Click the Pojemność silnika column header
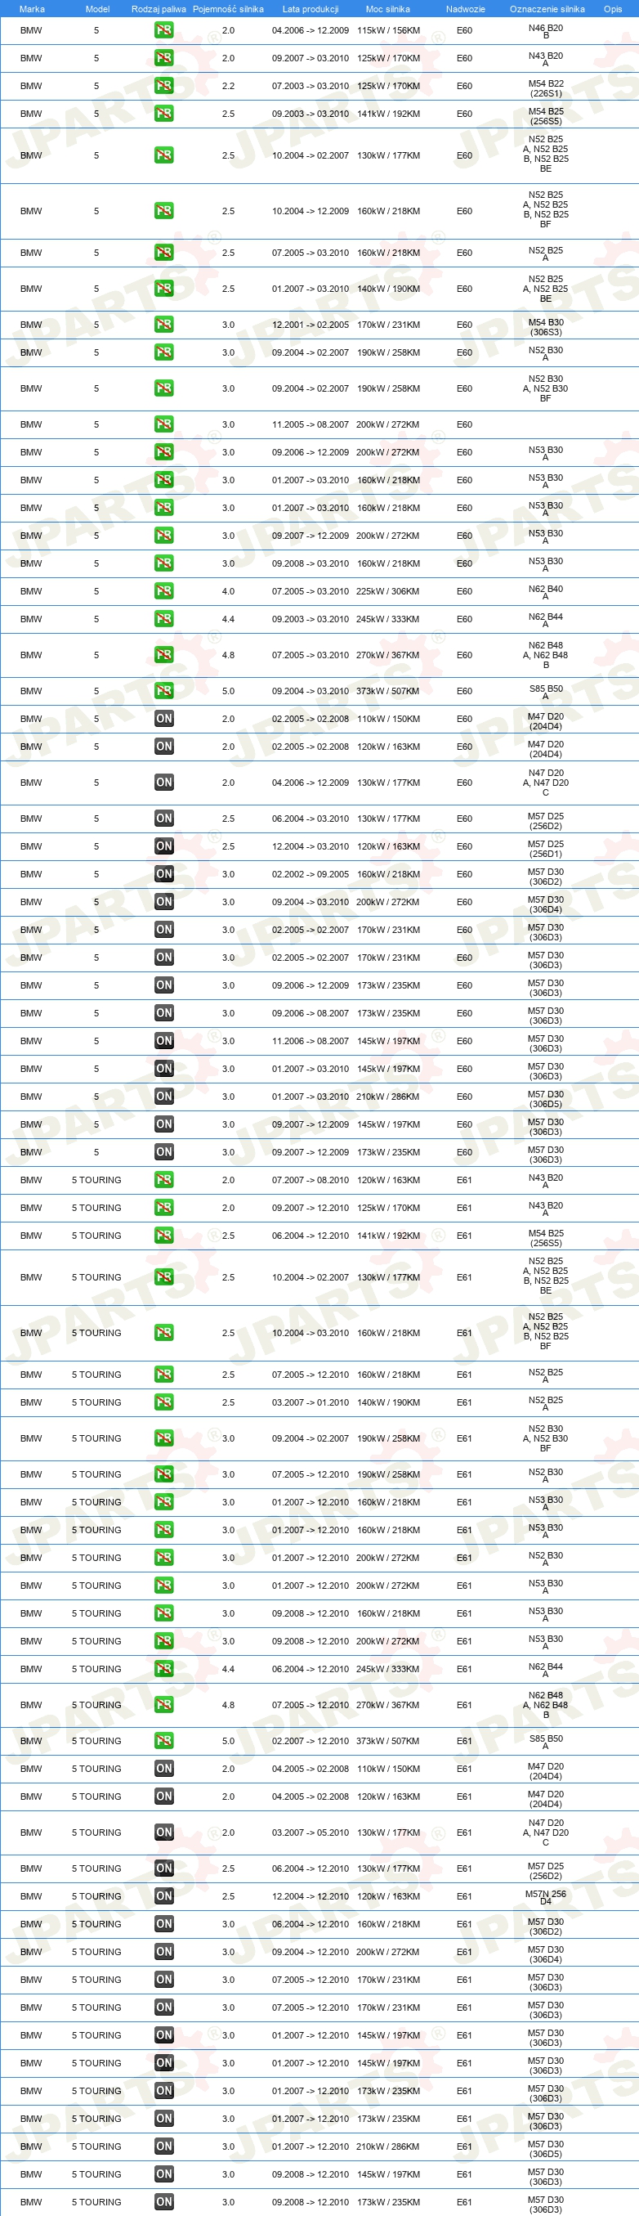 pos(228,9)
